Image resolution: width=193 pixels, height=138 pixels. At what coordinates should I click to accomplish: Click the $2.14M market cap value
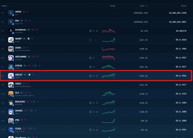click(x=144, y=31)
